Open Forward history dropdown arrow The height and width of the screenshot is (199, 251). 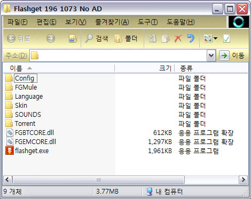(61, 38)
